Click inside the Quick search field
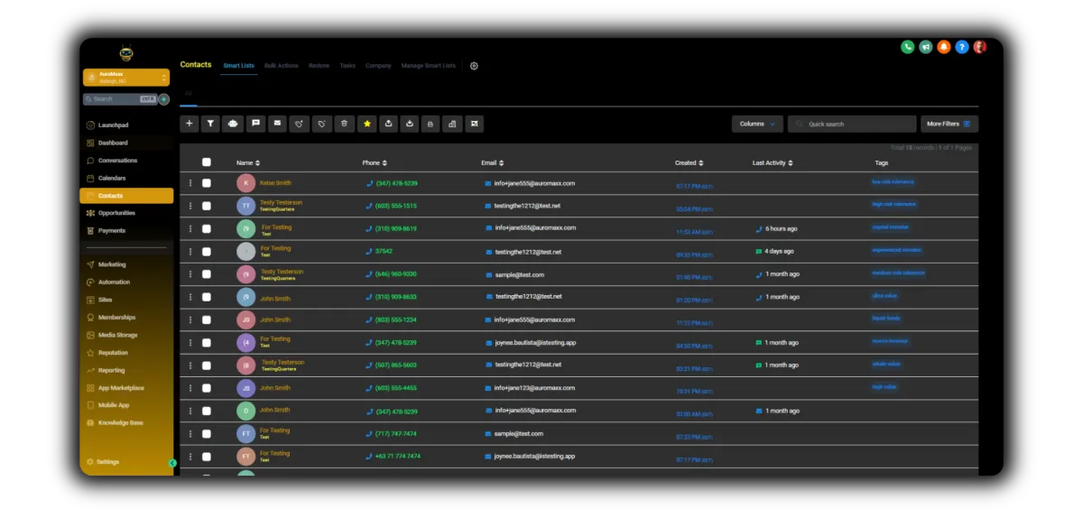 (852, 124)
